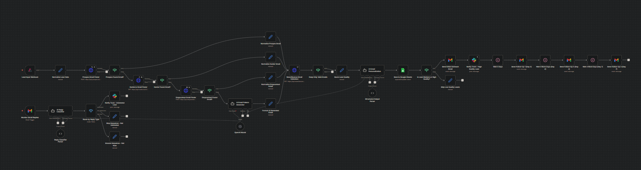Select the Snooze Sequence - Not Now node

click(114, 137)
